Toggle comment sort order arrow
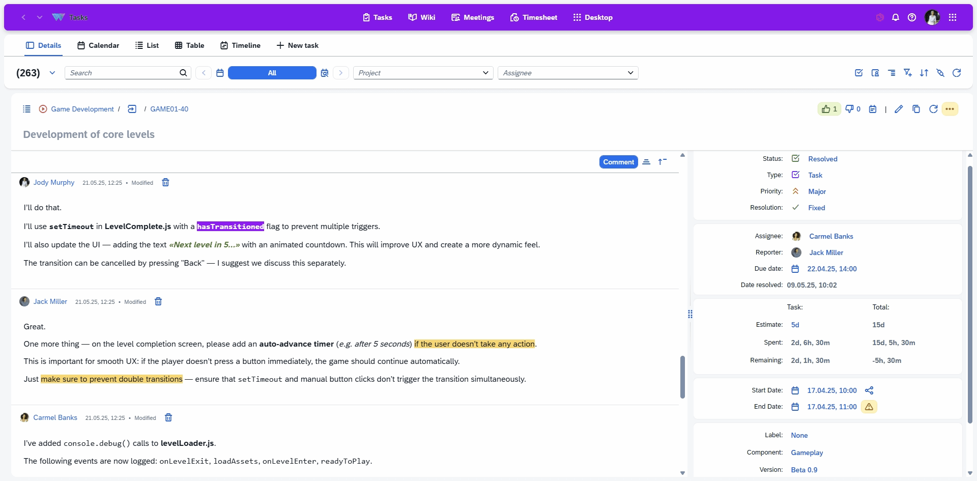This screenshot has width=977, height=481. coord(662,162)
